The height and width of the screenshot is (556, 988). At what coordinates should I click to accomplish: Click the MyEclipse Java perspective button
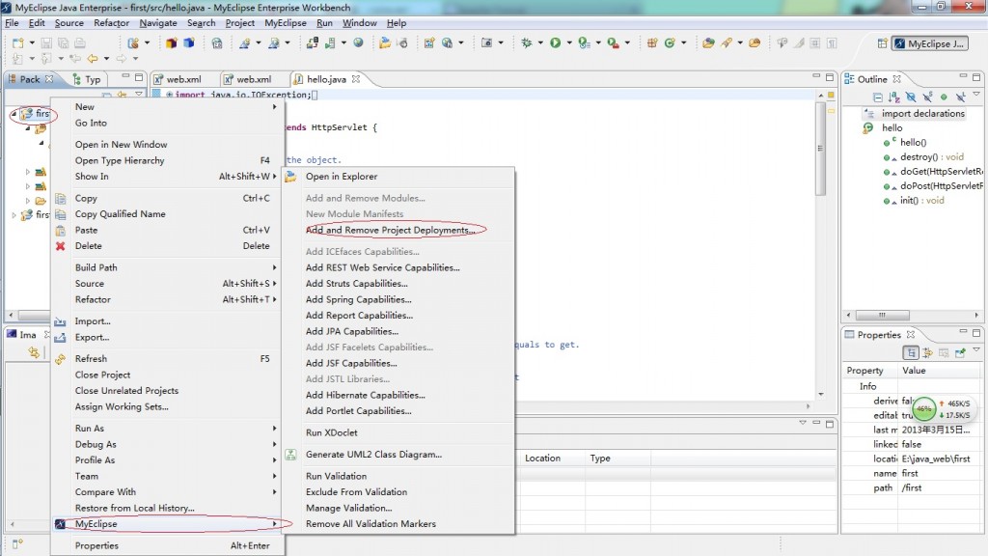click(x=929, y=43)
